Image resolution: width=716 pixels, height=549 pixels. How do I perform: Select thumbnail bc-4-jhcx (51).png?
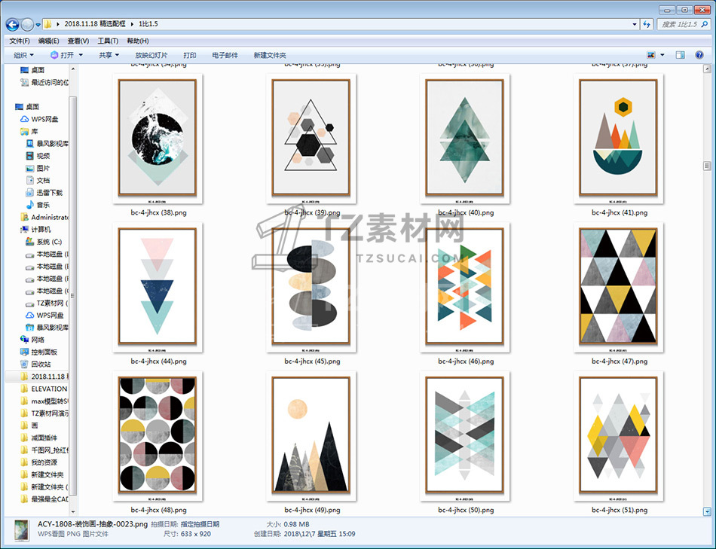tap(619, 436)
